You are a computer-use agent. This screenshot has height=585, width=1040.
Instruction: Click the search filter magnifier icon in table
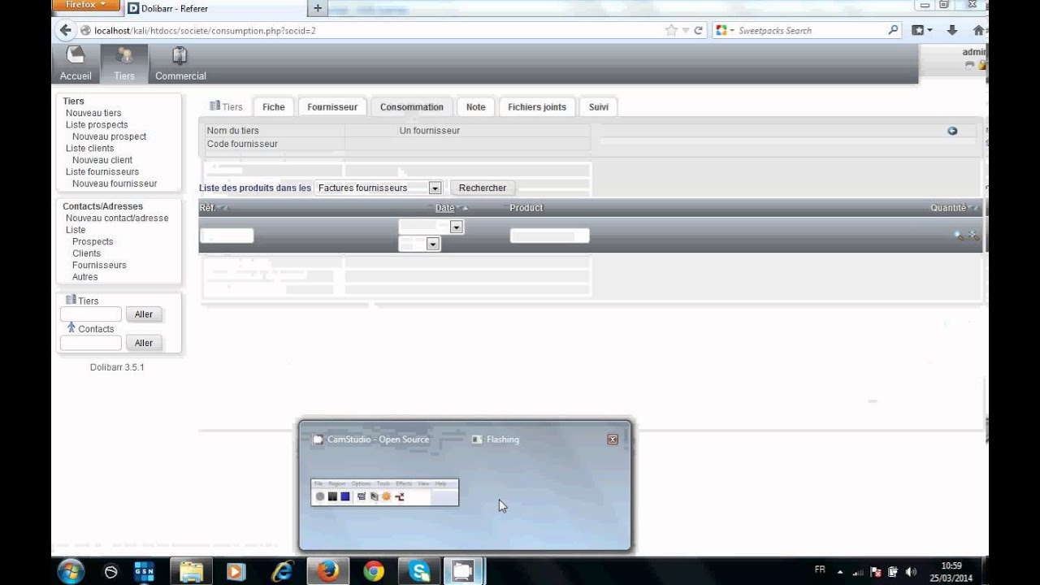click(x=959, y=236)
